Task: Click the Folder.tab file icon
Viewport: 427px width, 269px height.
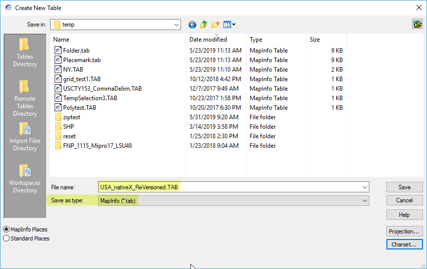Action: pyautogui.click(x=58, y=51)
